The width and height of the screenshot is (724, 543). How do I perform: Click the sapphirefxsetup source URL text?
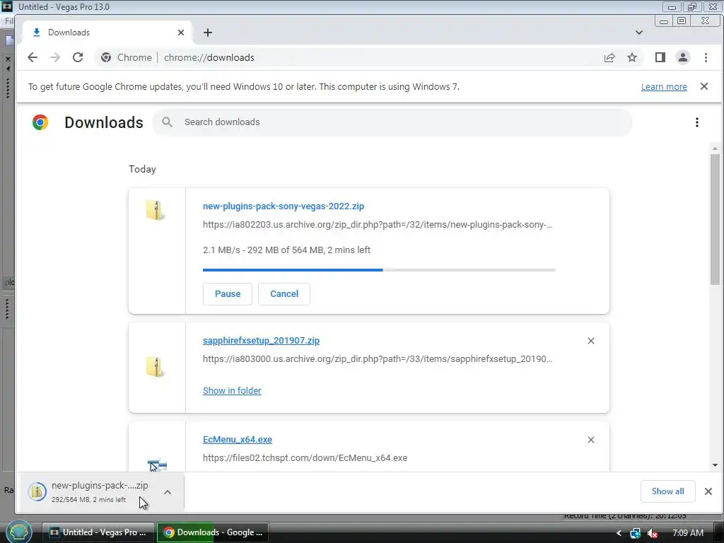click(x=378, y=359)
